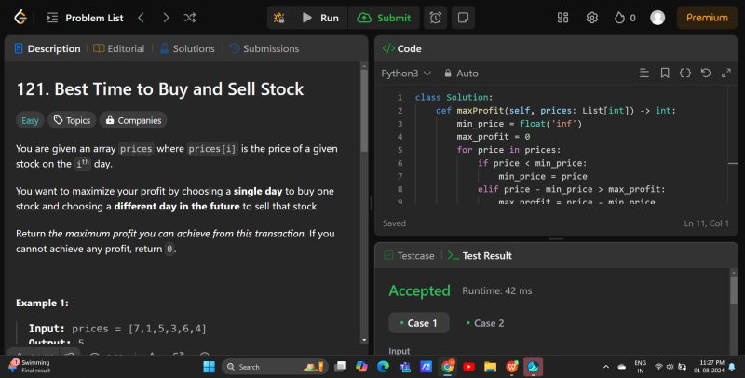
Task: Click the Premium button
Action: (707, 18)
